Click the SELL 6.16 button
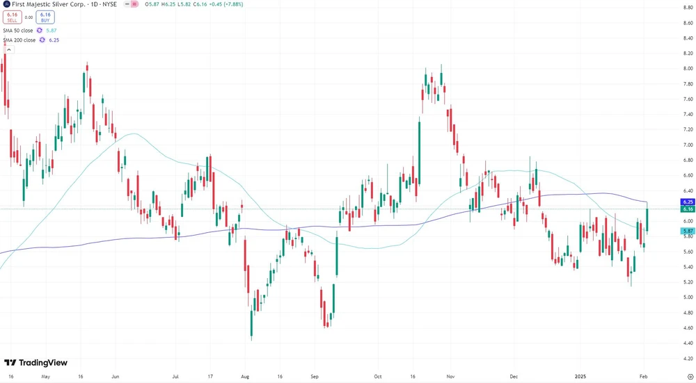This screenshot has width=696, height=383. point(12,17)
